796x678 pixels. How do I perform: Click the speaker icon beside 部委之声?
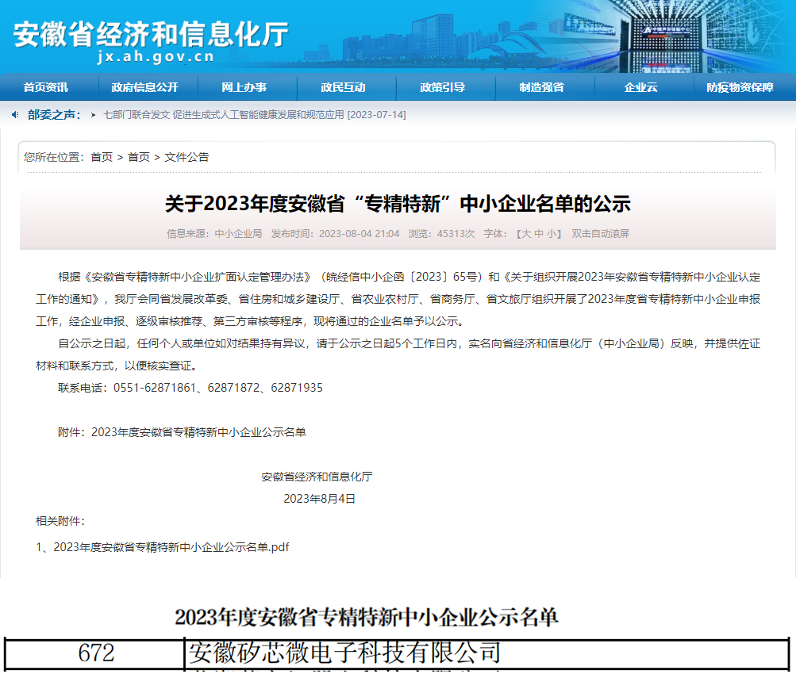click(x=15, y=115)
